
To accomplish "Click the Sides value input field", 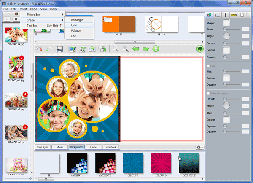I will tap(245, 29).
